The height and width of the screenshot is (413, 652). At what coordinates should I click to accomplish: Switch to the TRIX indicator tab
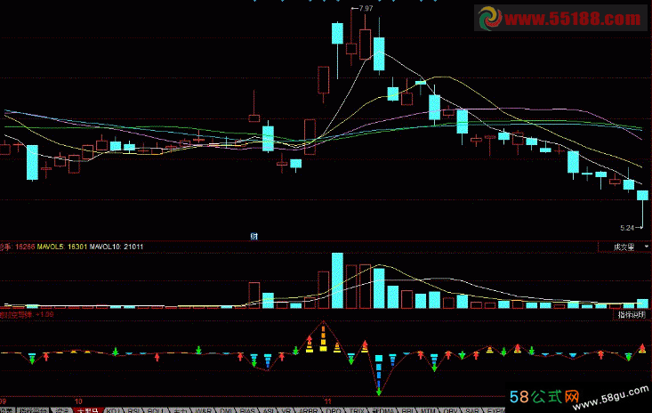click(x=358, y=410)
